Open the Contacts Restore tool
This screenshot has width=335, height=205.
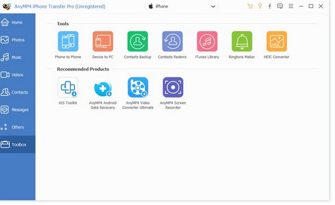(173, 41)
